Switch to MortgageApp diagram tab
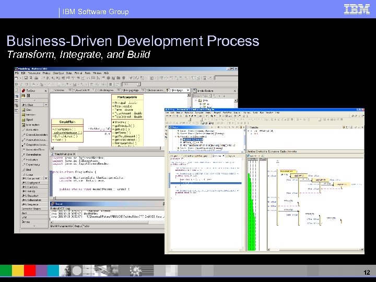Viewport: 376px width, 282px height. pyautogui.click(x=130, y=90)
